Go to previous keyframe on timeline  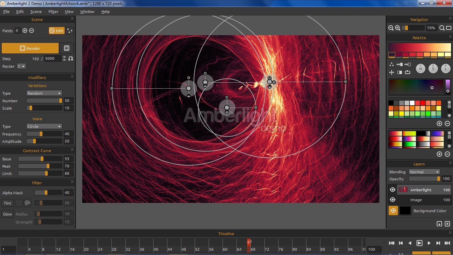click(401, 243)
